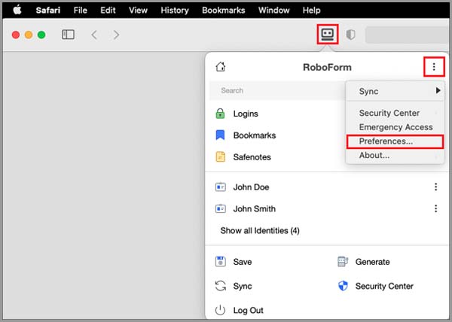Open the File menu
452x322 pixels.
pos(80,11)
